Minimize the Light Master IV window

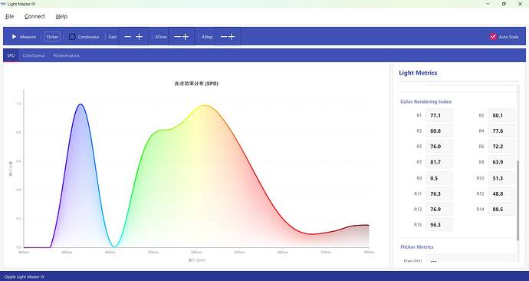pos(488,4)
